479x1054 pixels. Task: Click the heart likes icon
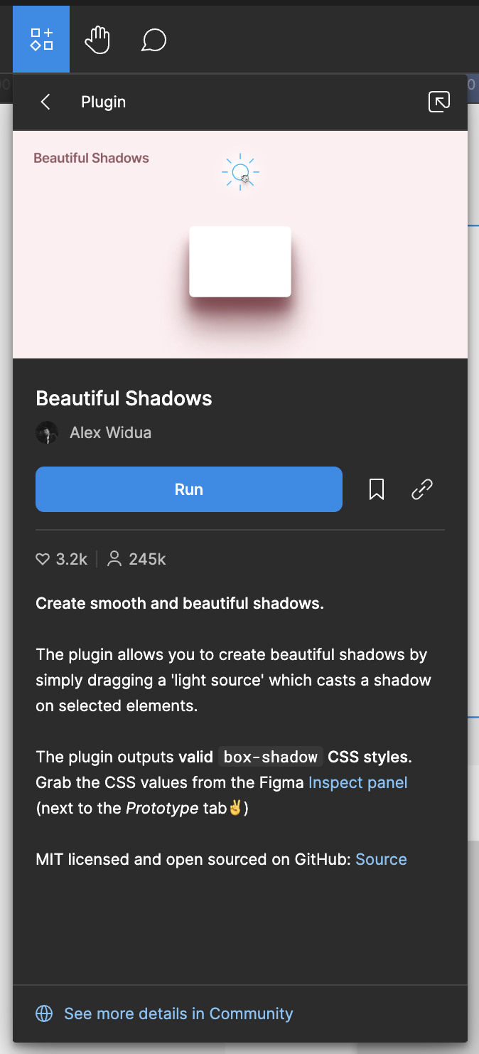(x=43, y=560)
